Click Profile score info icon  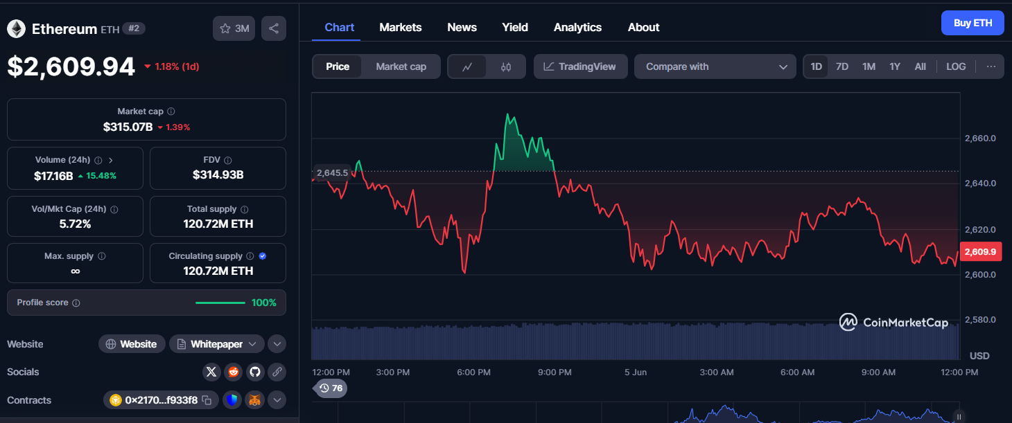[76, 303]
